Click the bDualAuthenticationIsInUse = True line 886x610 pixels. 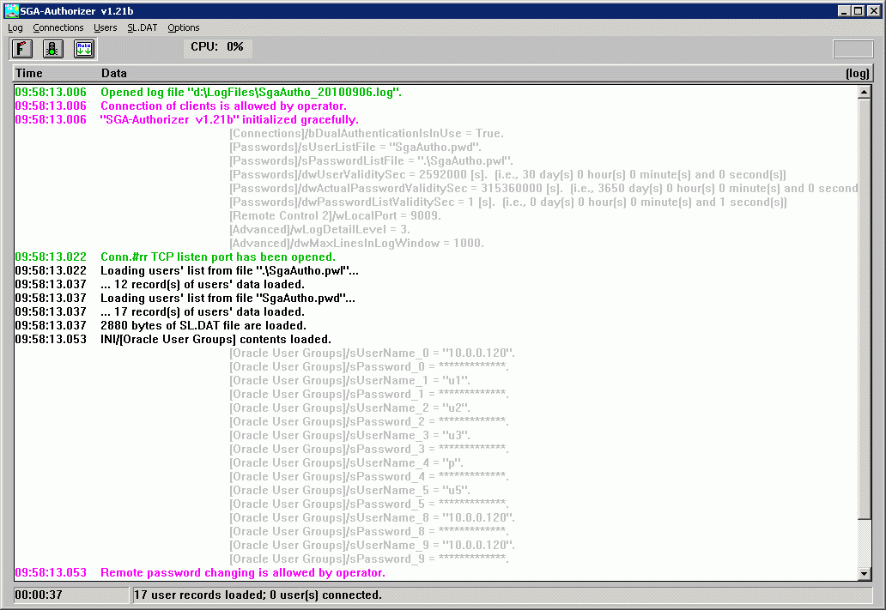pyautogui.click(x=367, y=134)
